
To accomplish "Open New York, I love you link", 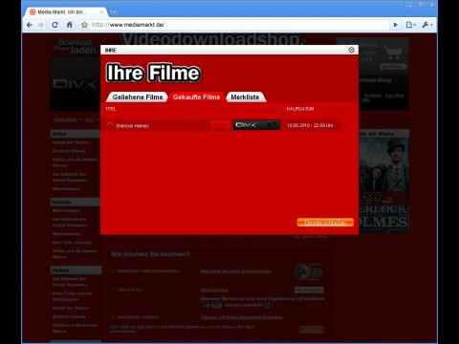I will [x=72, y=243].
